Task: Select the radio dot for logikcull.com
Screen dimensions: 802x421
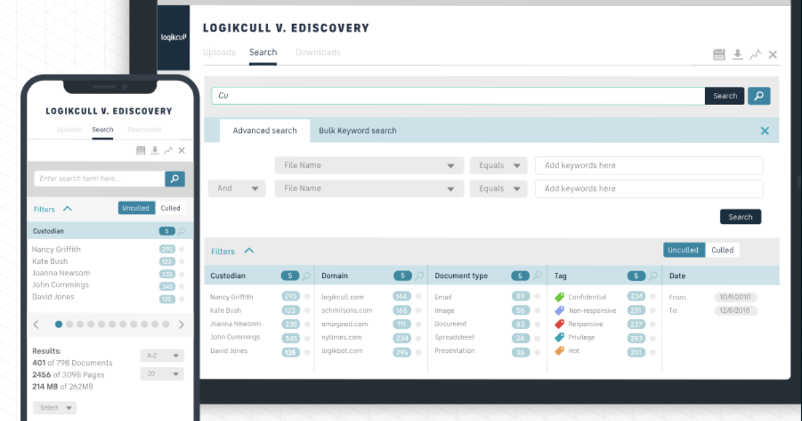Action: [418, 297]
